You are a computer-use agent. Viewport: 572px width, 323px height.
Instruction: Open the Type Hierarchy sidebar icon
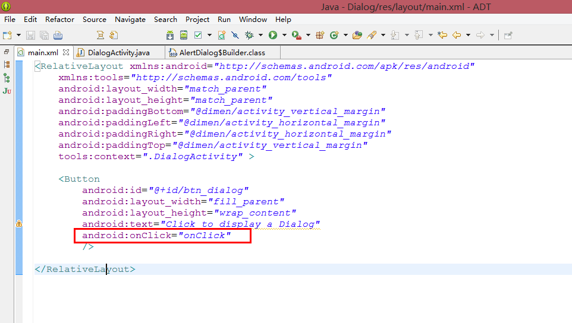pos(7,78)
